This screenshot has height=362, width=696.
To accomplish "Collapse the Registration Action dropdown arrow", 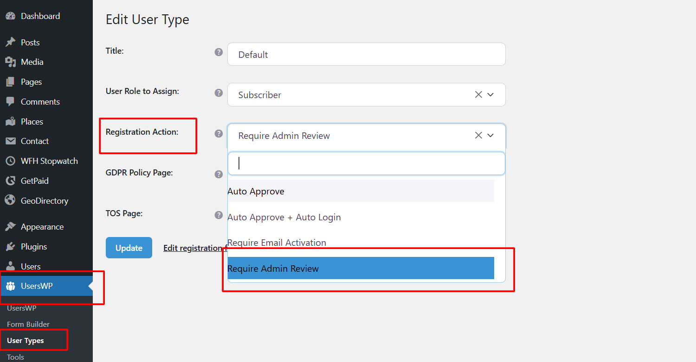I will click(491, 136).
